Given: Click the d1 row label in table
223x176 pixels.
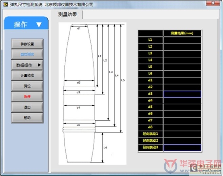Looking at the screenshot, I should [150, 80].
